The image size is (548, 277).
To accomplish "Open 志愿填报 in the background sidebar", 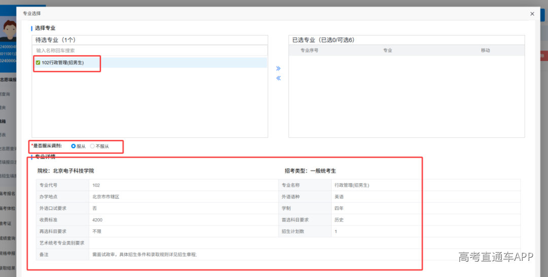I will tap(8, 80).
